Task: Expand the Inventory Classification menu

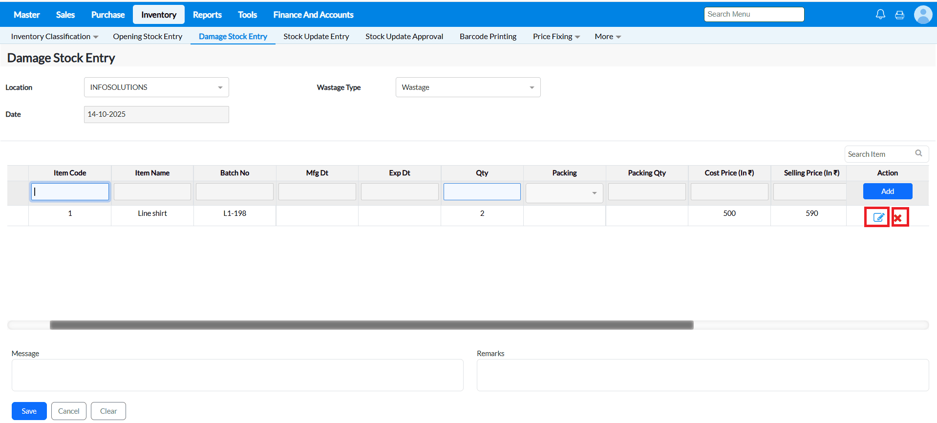Action: [55, 37]
